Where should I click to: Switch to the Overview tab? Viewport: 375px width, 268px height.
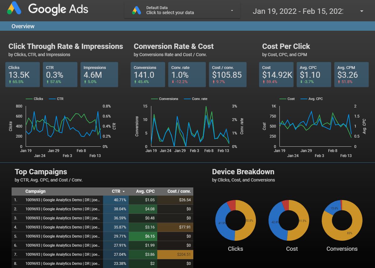pos(23,26)
